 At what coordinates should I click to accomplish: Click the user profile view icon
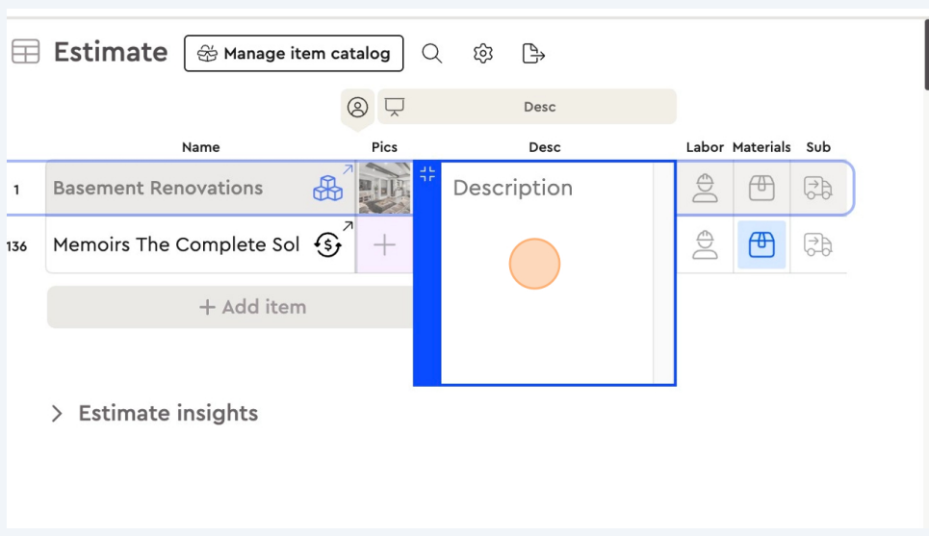pos(357,107)
